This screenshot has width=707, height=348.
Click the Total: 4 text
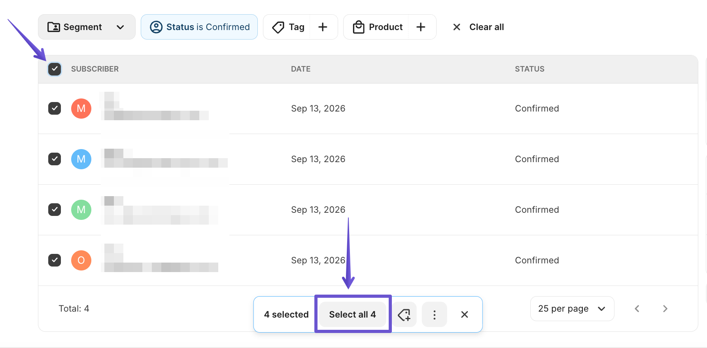[74, 308]
